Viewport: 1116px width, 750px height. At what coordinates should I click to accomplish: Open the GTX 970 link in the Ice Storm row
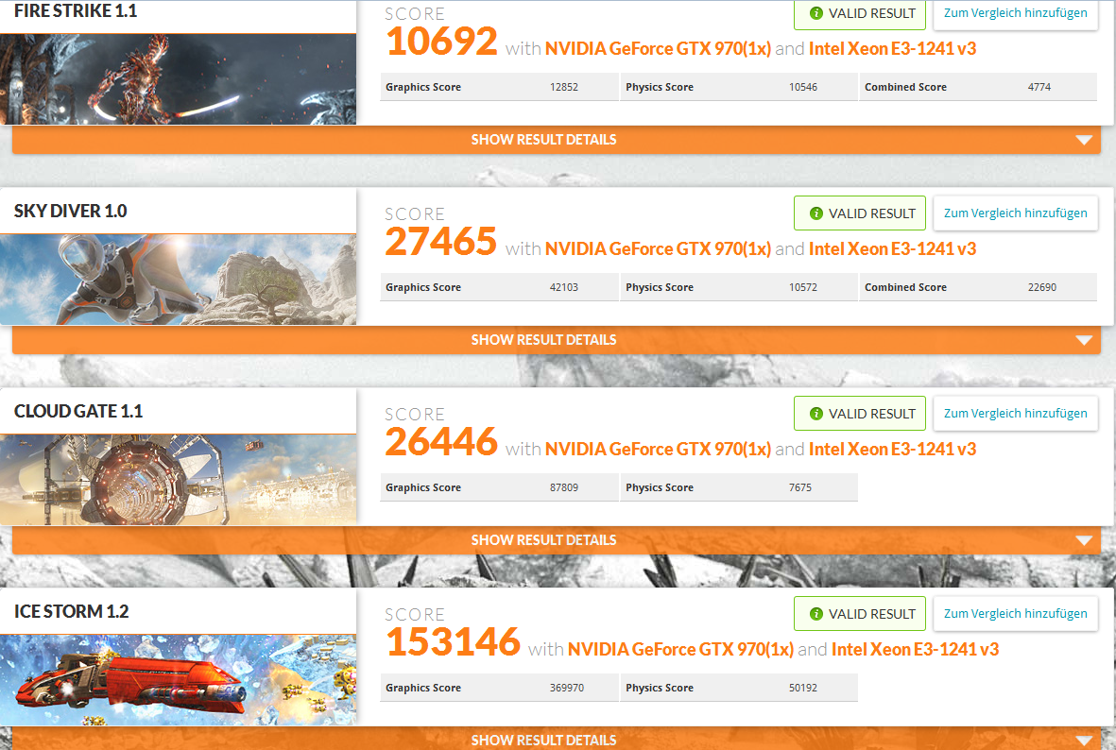[x=680, y=649]
